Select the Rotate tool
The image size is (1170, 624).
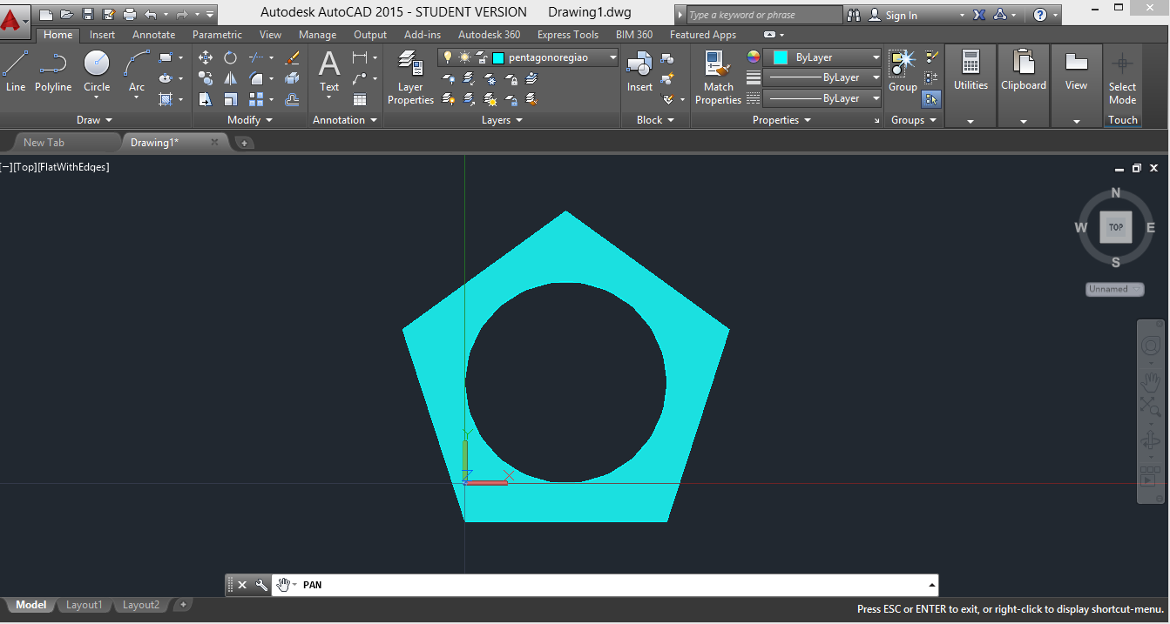coord(230,57)
